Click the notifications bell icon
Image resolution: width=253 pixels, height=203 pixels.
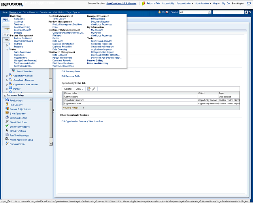[159, 12]
